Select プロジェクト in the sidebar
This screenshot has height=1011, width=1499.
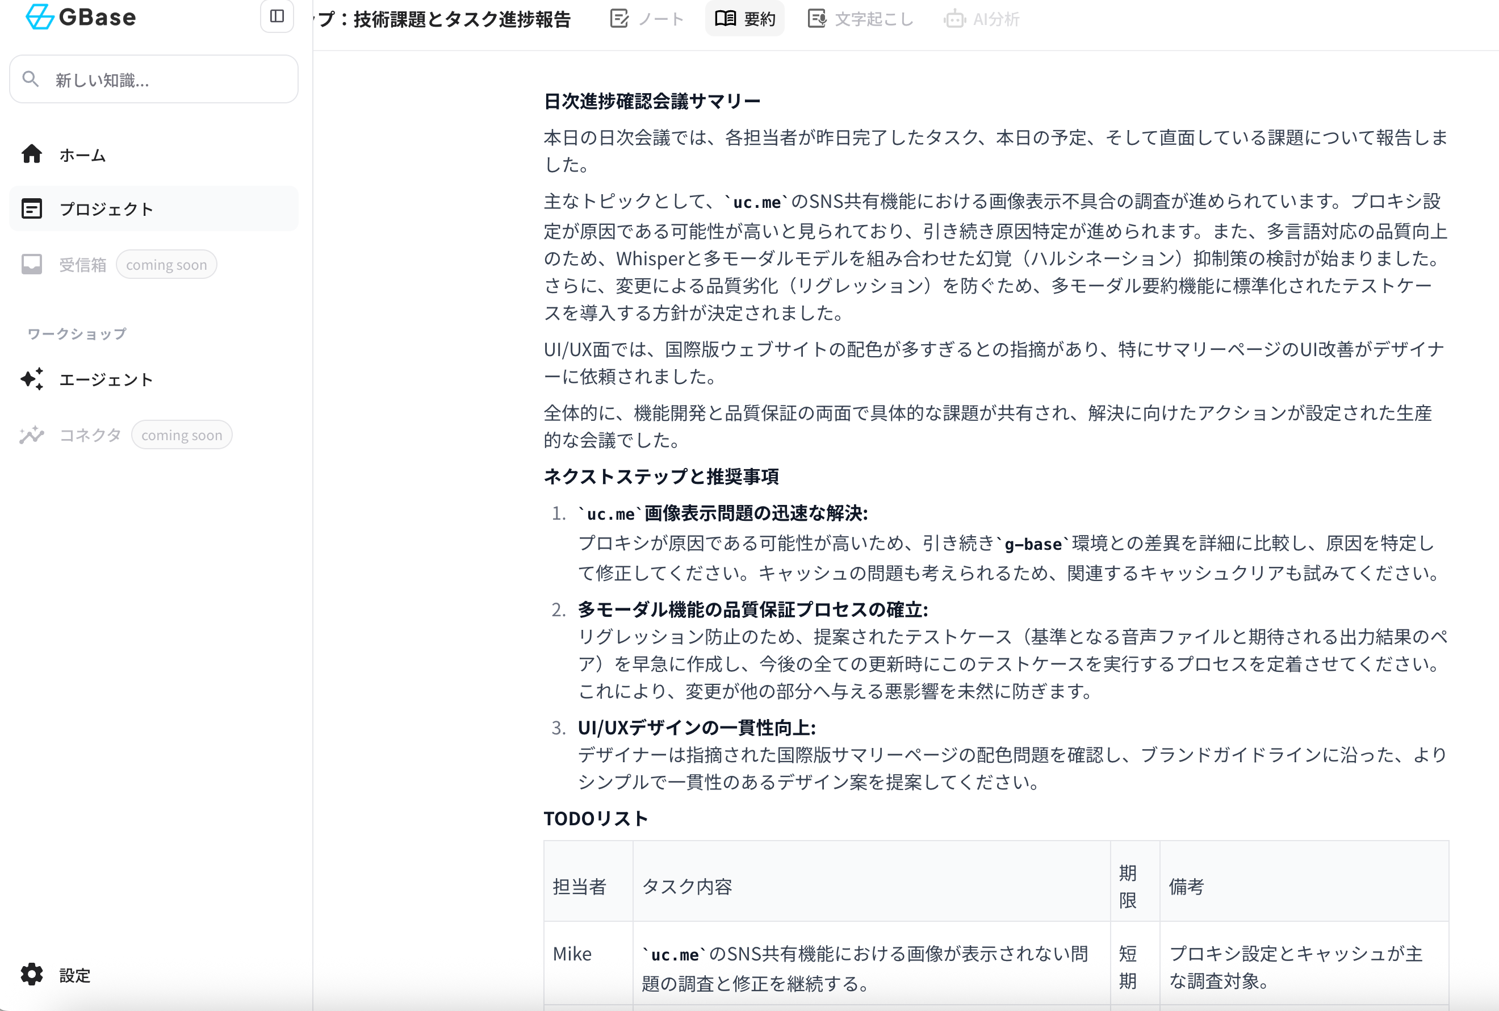(107, 208)
